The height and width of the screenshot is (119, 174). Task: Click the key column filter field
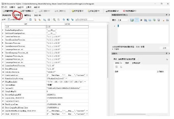(26, 27)
